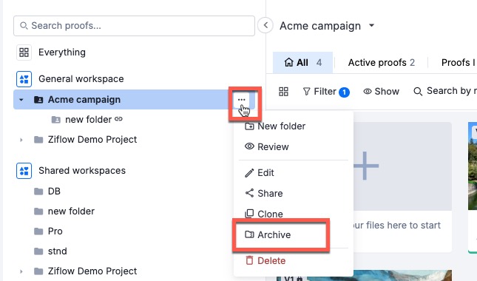Open the Filter options

tap(326, 92)
